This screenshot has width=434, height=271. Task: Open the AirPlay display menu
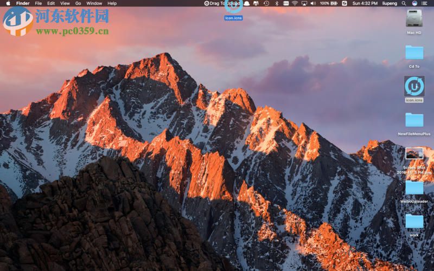tap(304, 3)
